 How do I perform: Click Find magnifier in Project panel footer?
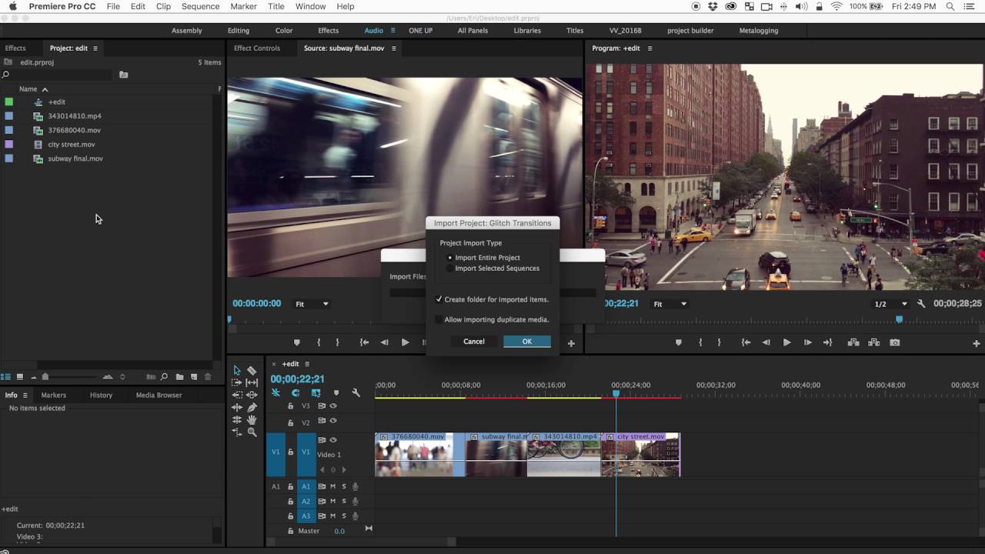coord(164,377)
